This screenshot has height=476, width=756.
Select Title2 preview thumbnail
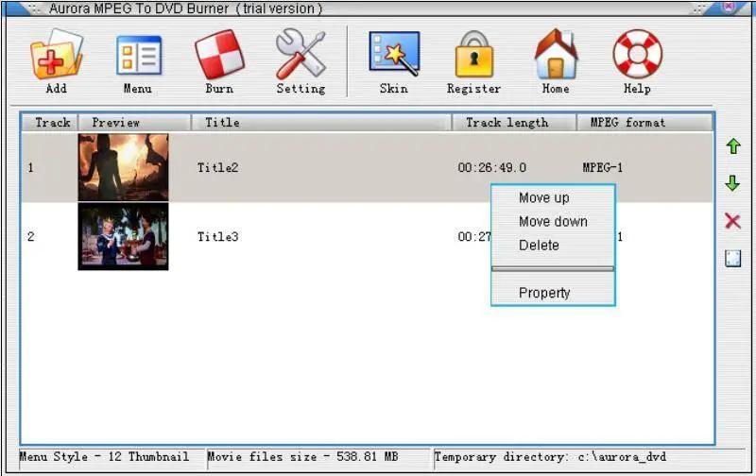pos(124,167)
